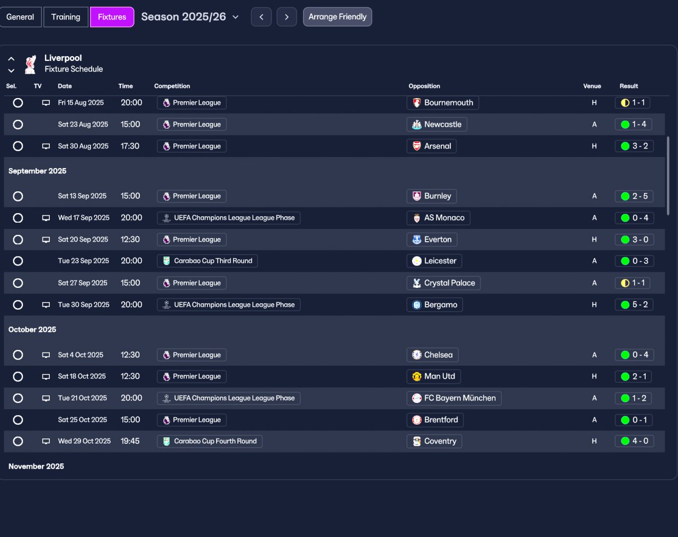Click the Competition column header
Image resolution: width=678 pixels, height=537 pixels.
click(x=172, y=86)
